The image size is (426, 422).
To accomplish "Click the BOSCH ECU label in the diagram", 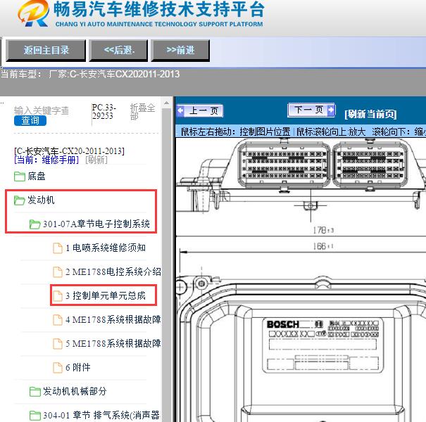I will [x=323, y=345].
